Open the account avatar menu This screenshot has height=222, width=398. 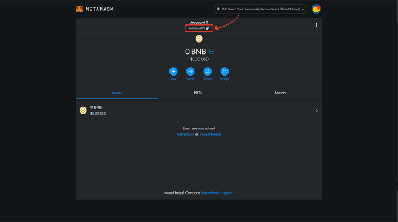click(316, 9)
